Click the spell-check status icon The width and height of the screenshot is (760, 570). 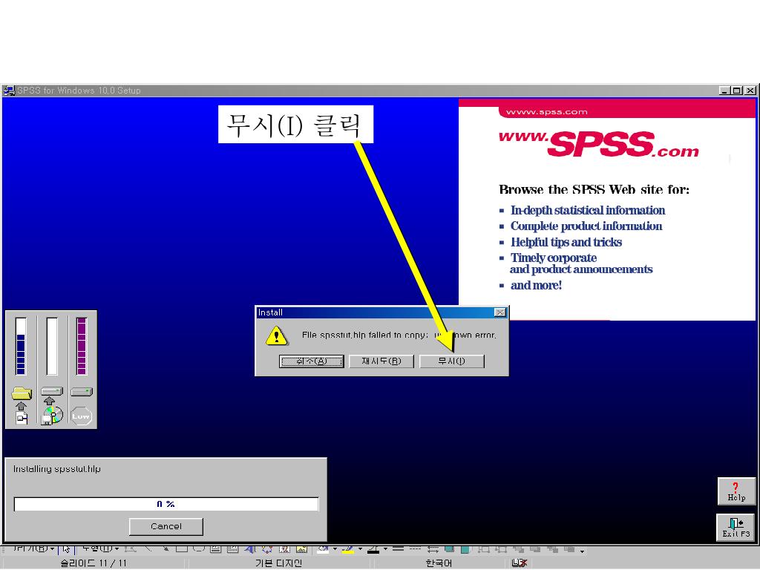coord(519,563)
